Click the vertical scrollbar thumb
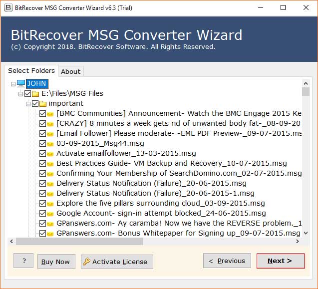Image resolution: width=318 pixels, height=289 pixels. coord(306,92)
